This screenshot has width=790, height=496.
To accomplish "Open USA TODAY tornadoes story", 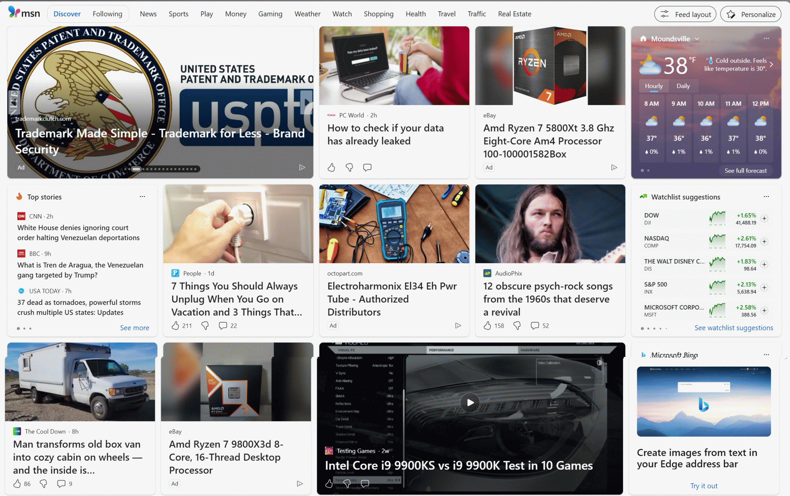I will pos(79,307).
